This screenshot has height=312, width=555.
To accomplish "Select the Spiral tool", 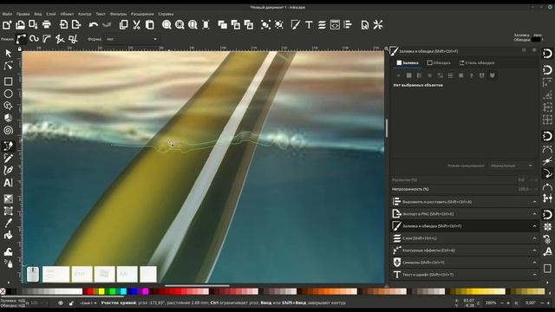I will pyautogui.click(x=8, y=130).
